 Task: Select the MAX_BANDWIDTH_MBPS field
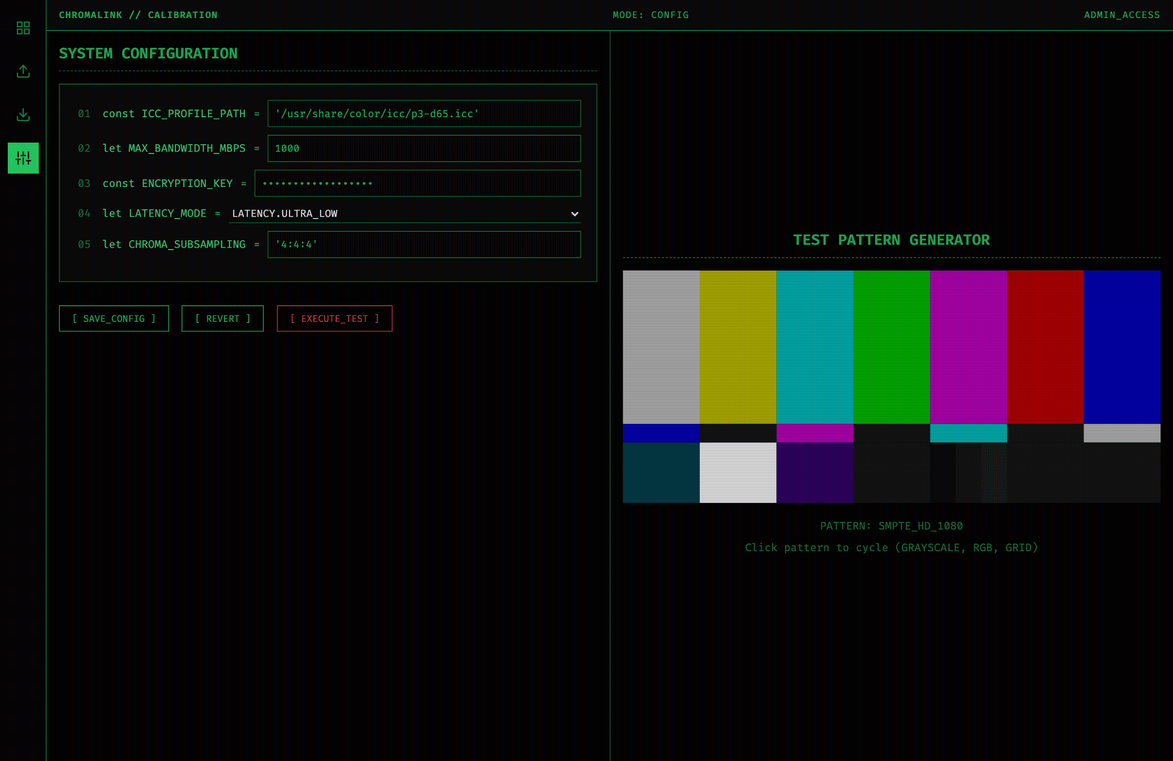(424, 148)
